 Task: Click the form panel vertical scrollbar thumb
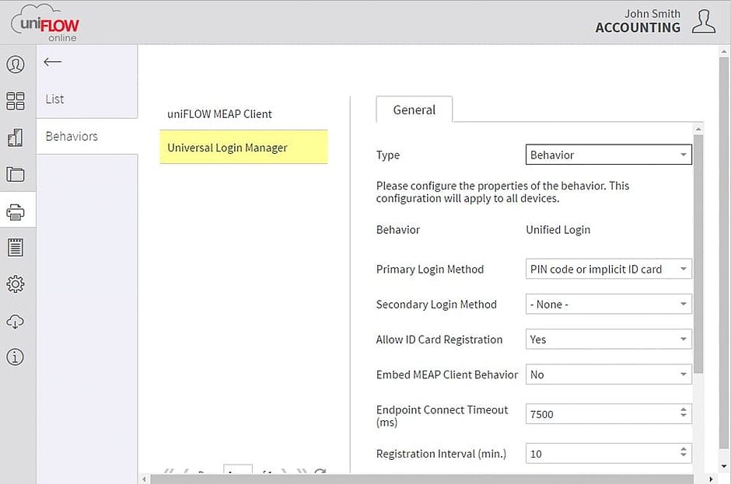pos(698,254)
